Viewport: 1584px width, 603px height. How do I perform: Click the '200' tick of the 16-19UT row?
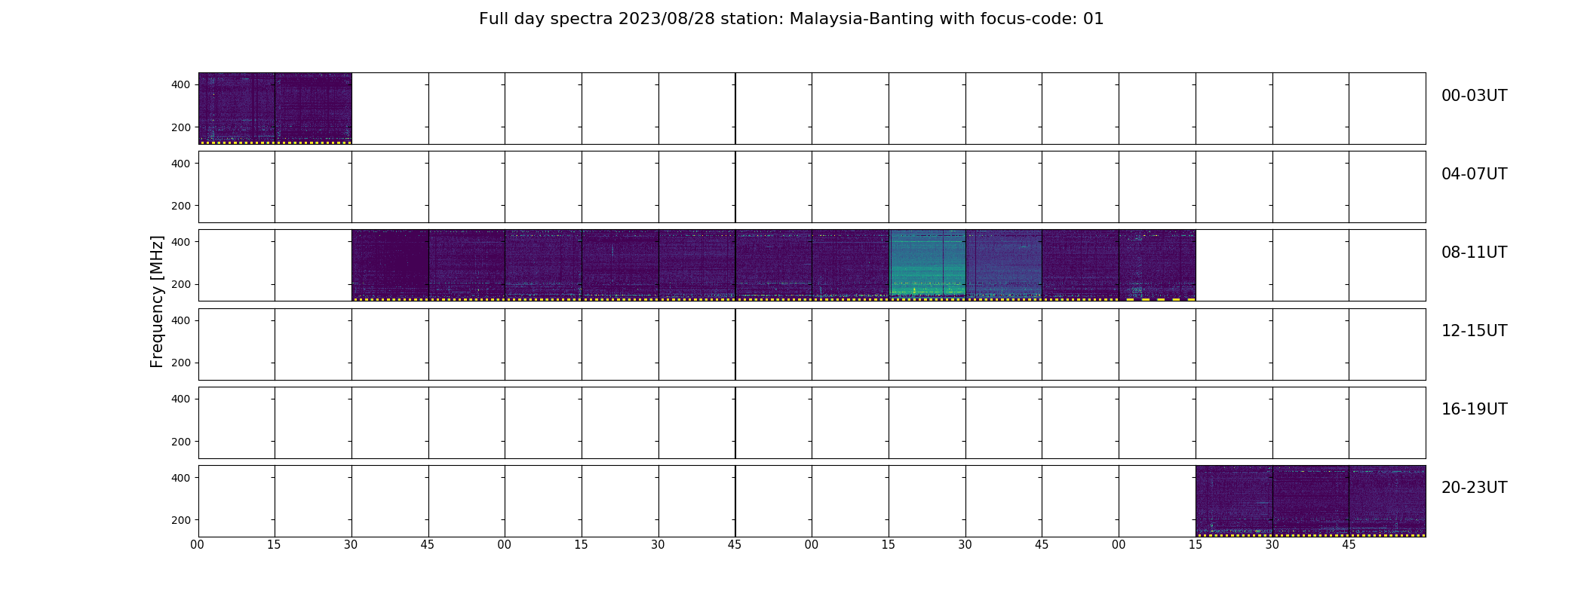coord(181,442)
